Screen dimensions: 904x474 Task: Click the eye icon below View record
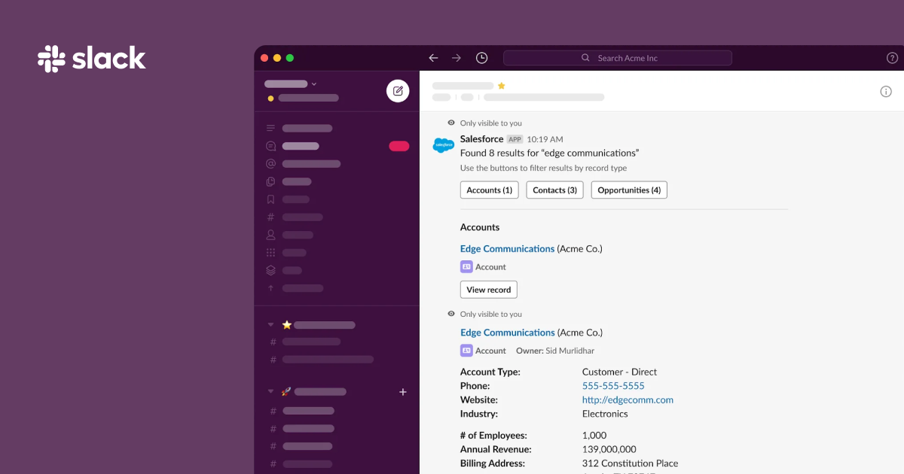[x=450, y=314]
